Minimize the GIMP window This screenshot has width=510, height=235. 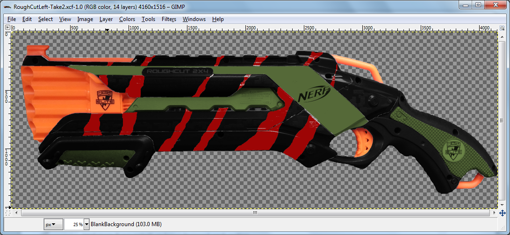466,5
